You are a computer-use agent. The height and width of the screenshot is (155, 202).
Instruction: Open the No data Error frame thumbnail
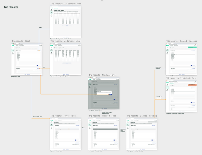104,93
